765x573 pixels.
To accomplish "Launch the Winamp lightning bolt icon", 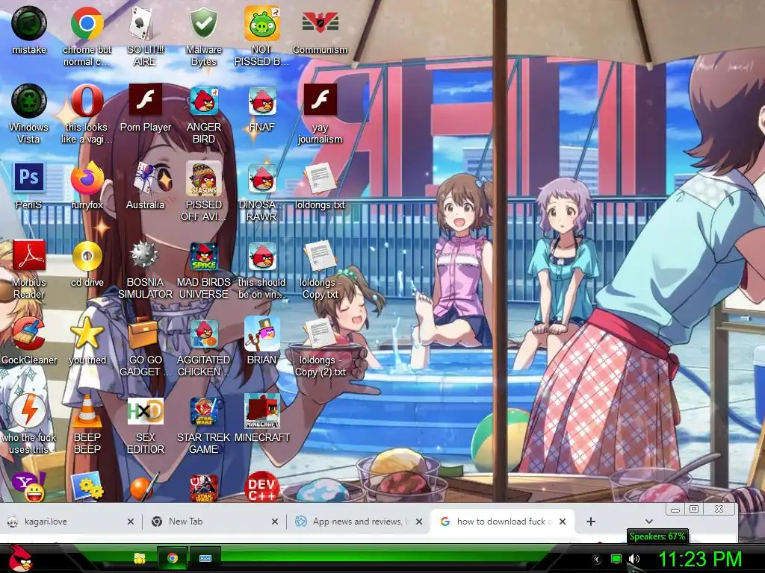I will pos(29,424).
